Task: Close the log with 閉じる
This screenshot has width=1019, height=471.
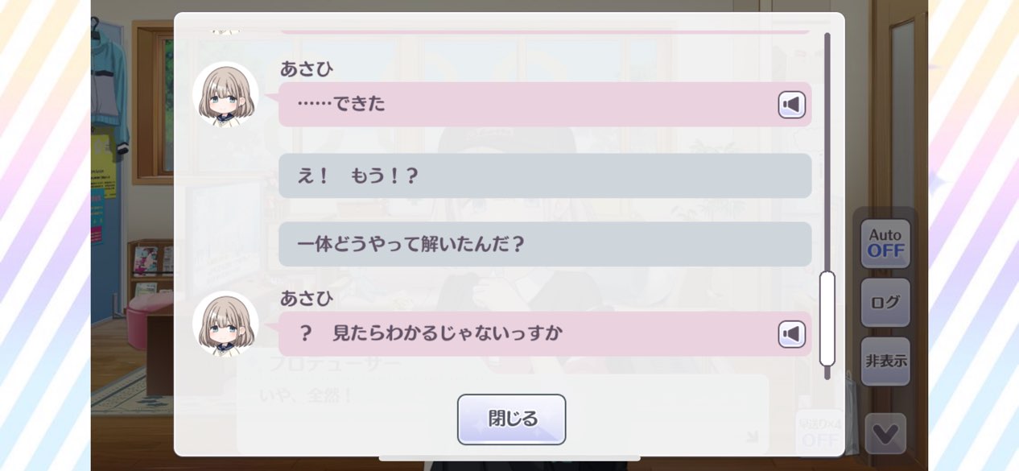Action: [x=512, y=419]
